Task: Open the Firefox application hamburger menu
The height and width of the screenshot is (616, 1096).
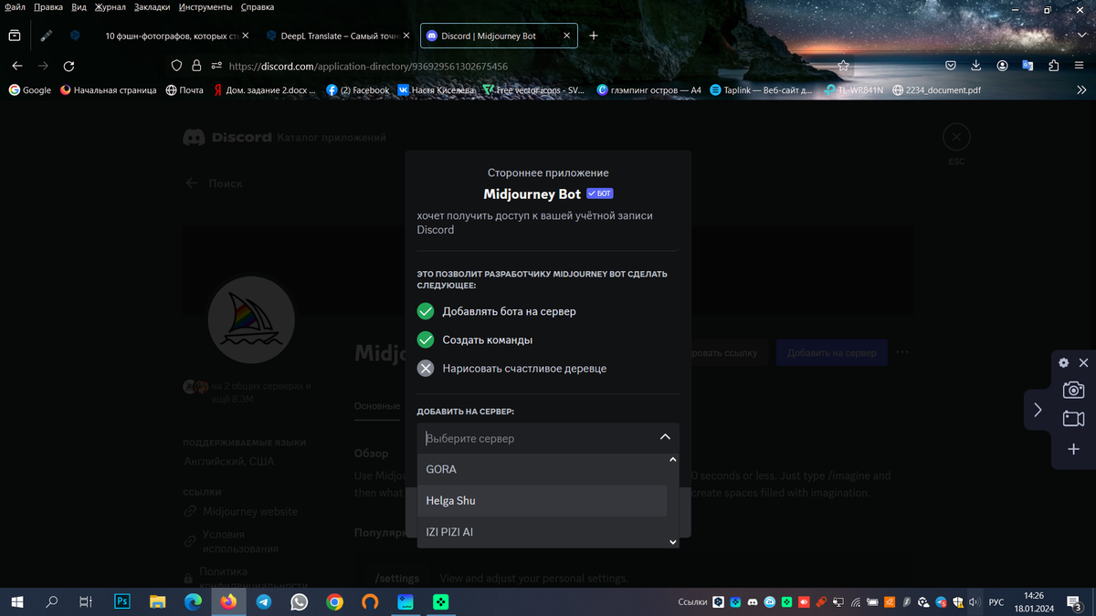Action: coord(1080,66)
